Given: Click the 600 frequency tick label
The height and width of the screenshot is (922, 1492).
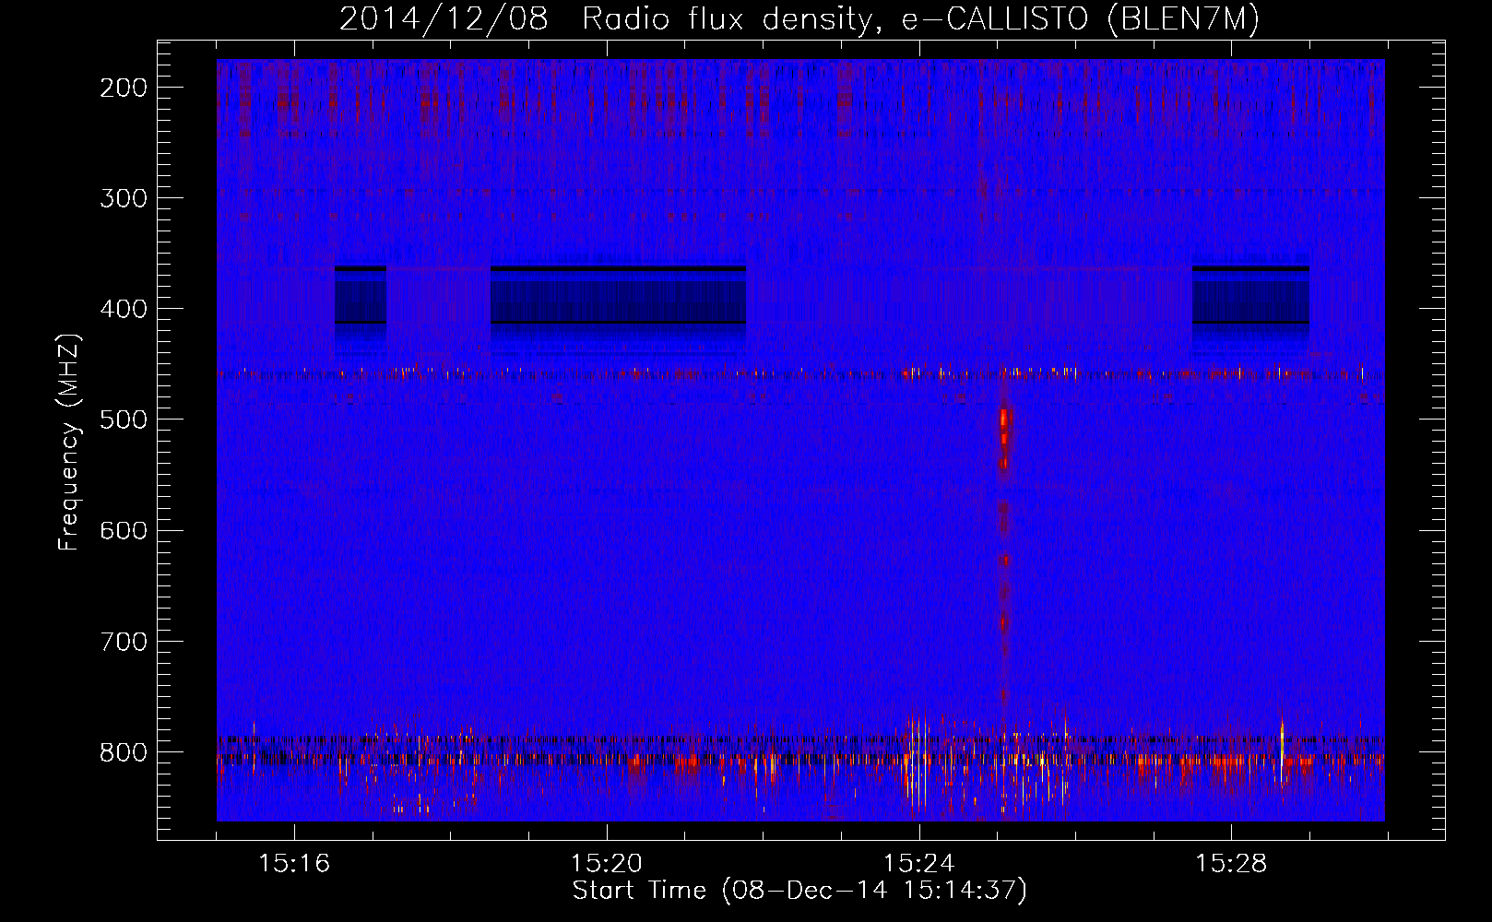Looking at the screenshot, I should tap(123, 530).
